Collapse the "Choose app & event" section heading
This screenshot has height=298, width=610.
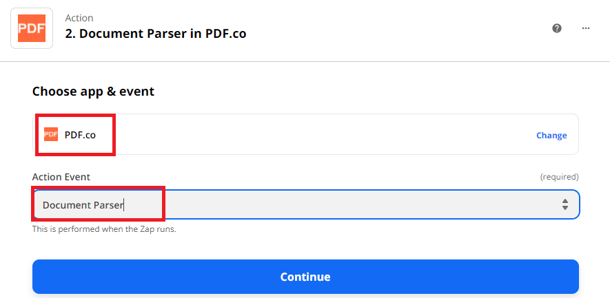[x=93, y=91]
